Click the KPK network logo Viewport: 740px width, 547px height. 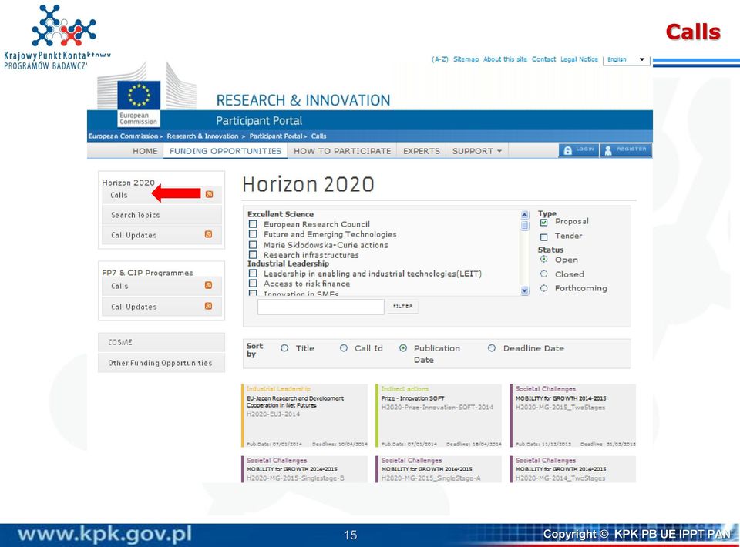click(x=64, y=25)
